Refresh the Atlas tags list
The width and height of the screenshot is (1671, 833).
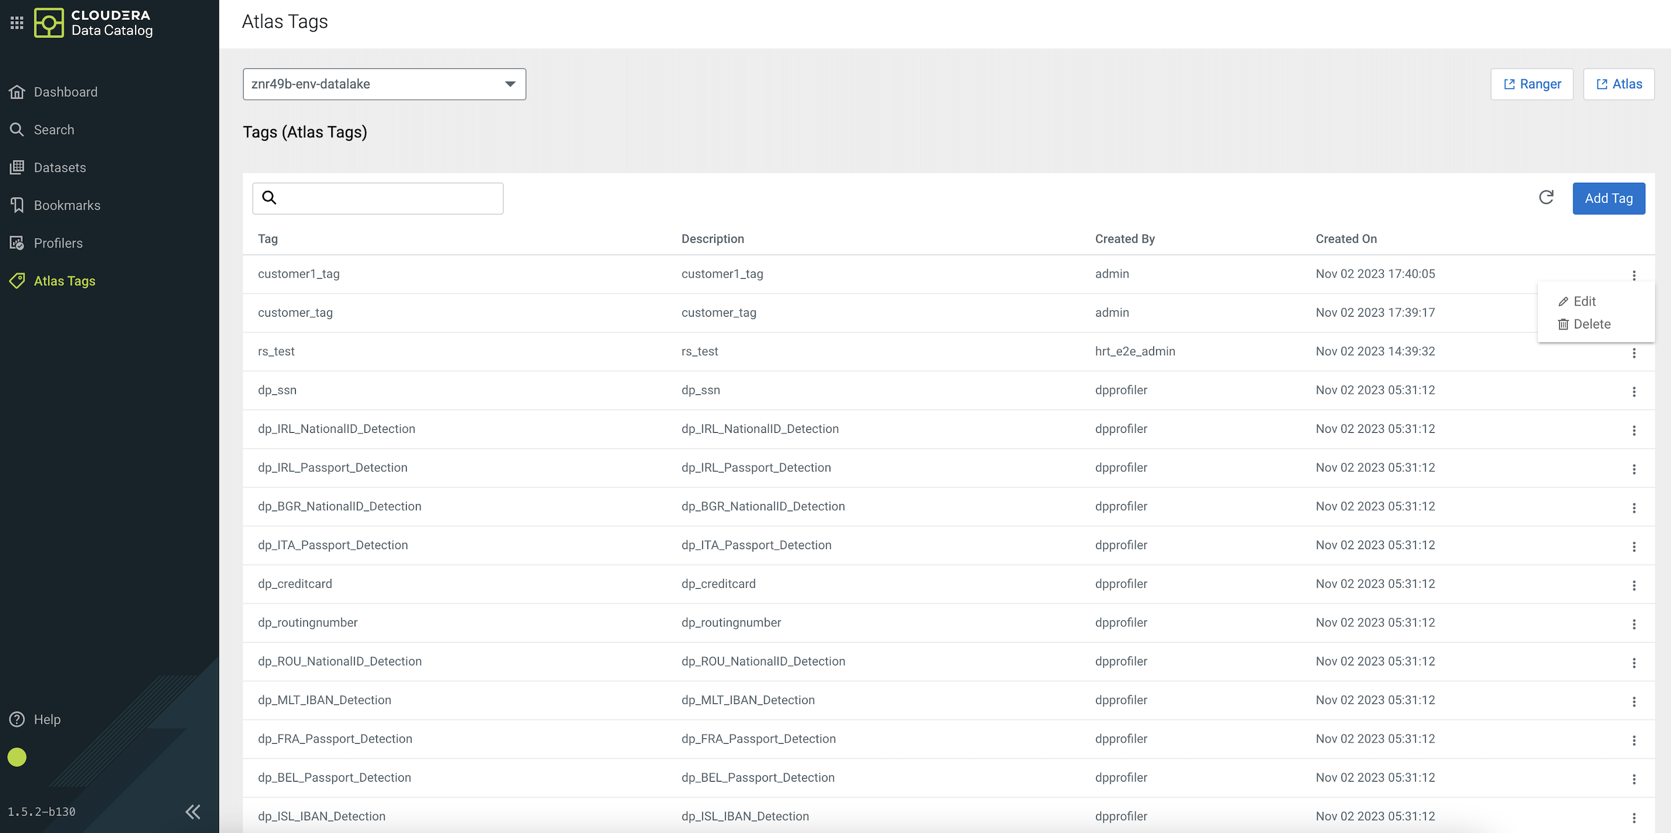1546,198
